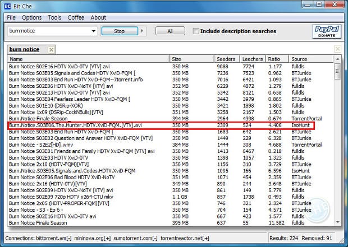
Task: Sort results by Source column
Action: pyautogui.click(x=311, y=59)
